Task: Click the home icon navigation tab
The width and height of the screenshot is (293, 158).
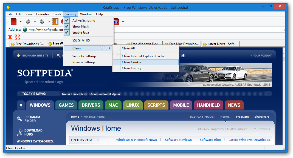Action: tap(21, 105)
